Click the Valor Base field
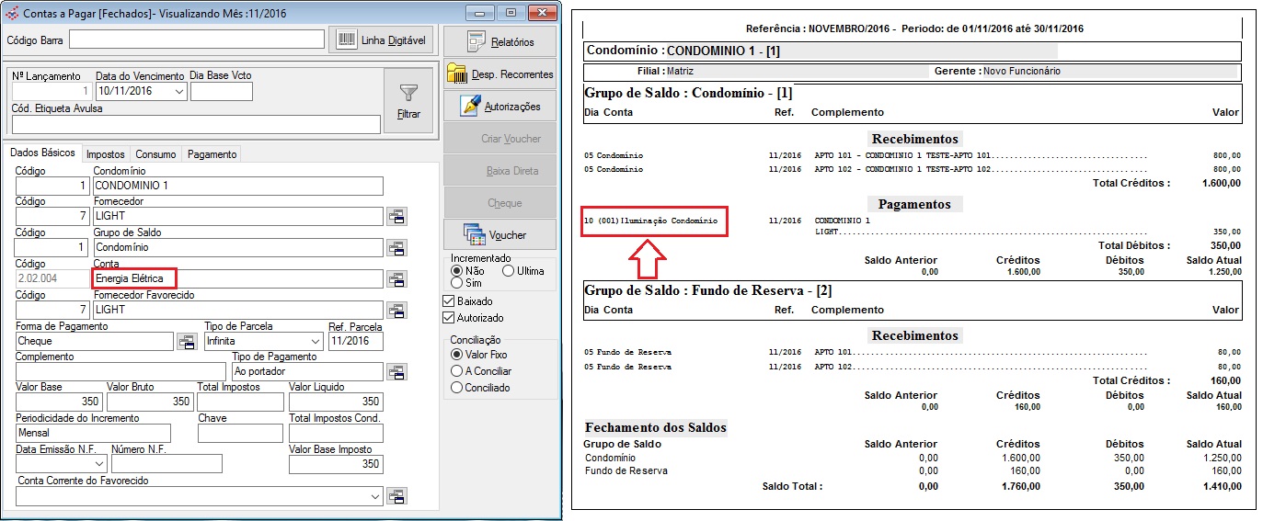This screenshot has height=521, width=1263. coord(60,402)
